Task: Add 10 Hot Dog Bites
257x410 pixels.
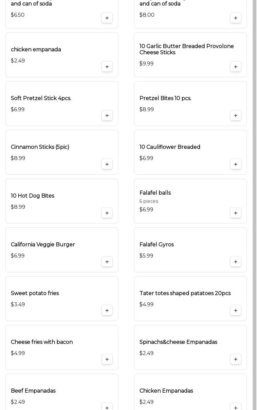Action: 107,213
